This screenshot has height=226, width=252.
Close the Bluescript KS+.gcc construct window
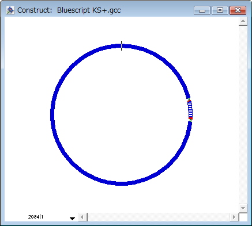click(238, 10)
